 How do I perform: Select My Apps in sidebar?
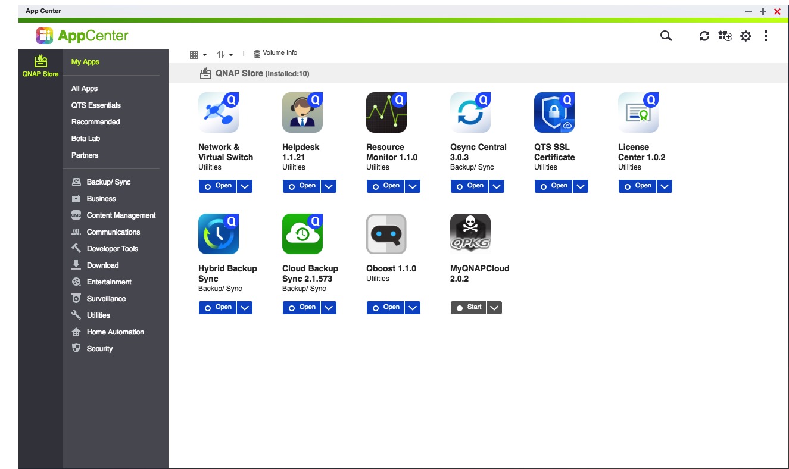coord(85,62)
